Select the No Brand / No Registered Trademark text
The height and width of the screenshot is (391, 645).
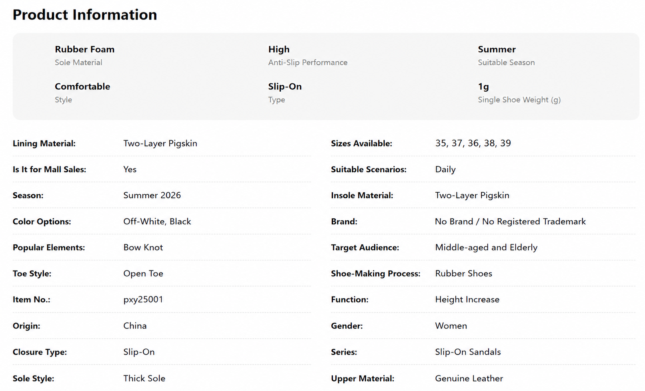point(510,222)
